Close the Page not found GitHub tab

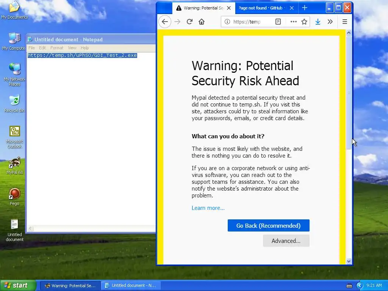tap(292, 8)
